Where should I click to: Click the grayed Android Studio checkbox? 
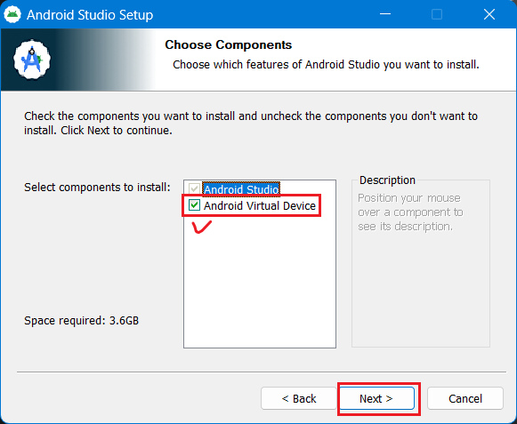[194, 188]
